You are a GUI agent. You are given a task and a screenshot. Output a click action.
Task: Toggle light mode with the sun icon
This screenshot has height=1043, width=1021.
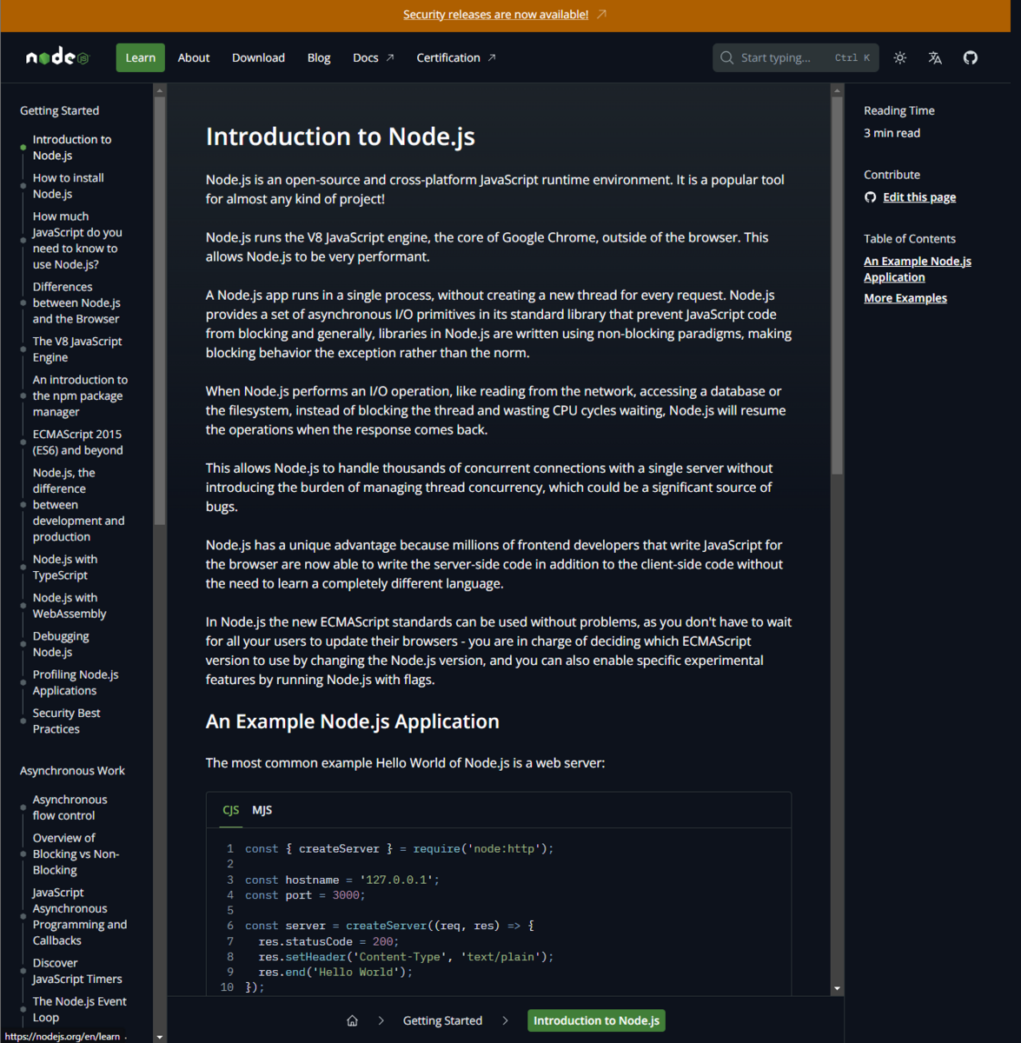point(899,57)
